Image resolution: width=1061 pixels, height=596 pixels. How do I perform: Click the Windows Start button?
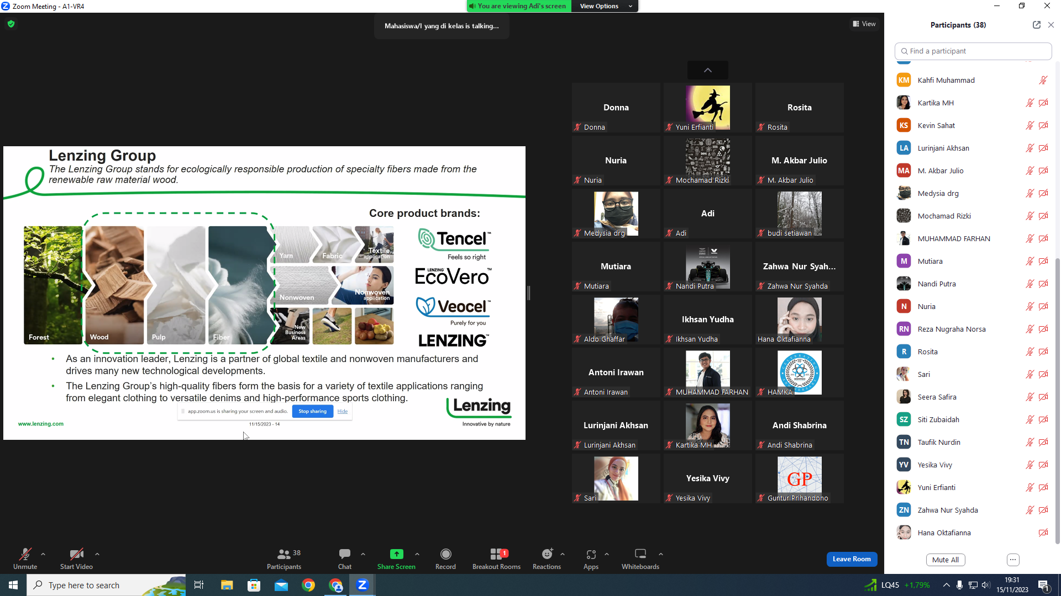click(x=13, y=585)
